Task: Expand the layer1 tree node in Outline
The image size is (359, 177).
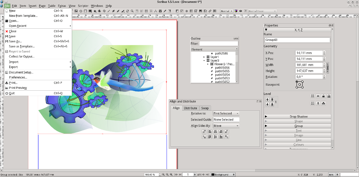Action: tap(204, 57)
